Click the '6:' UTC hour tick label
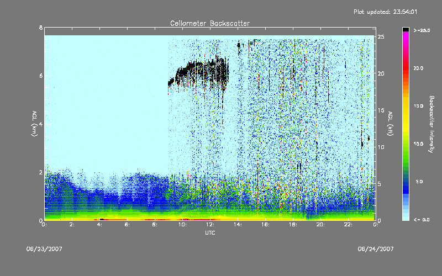 pos(128,225)
